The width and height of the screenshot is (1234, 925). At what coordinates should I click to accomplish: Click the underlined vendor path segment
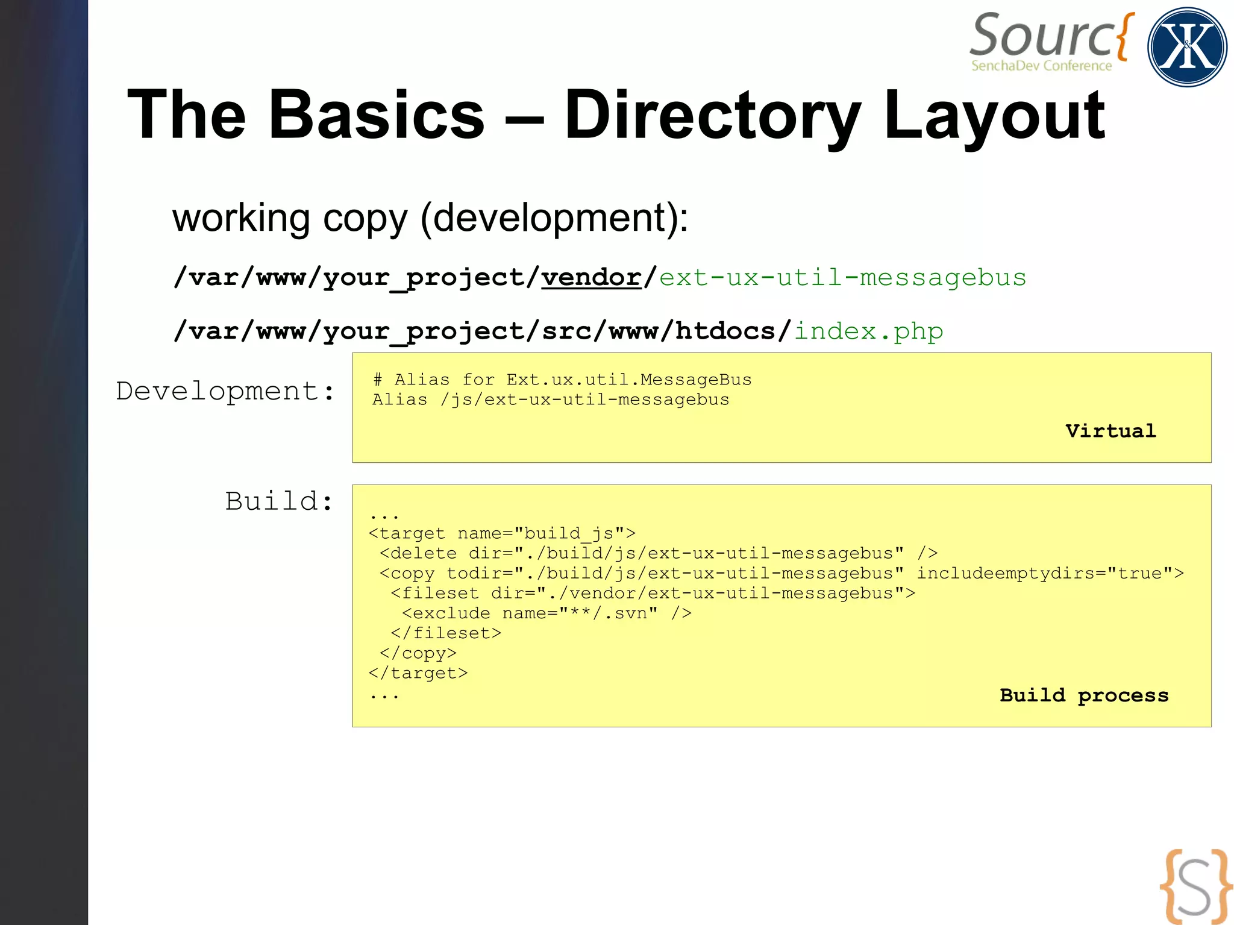(590, 277)
